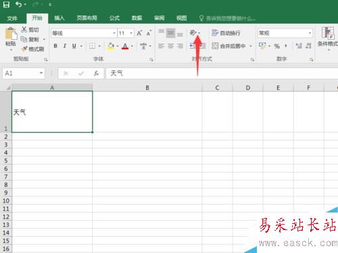Select column B header
This screenshot has height=253, width=338.
pyautogui.click(x=147, y=88)
